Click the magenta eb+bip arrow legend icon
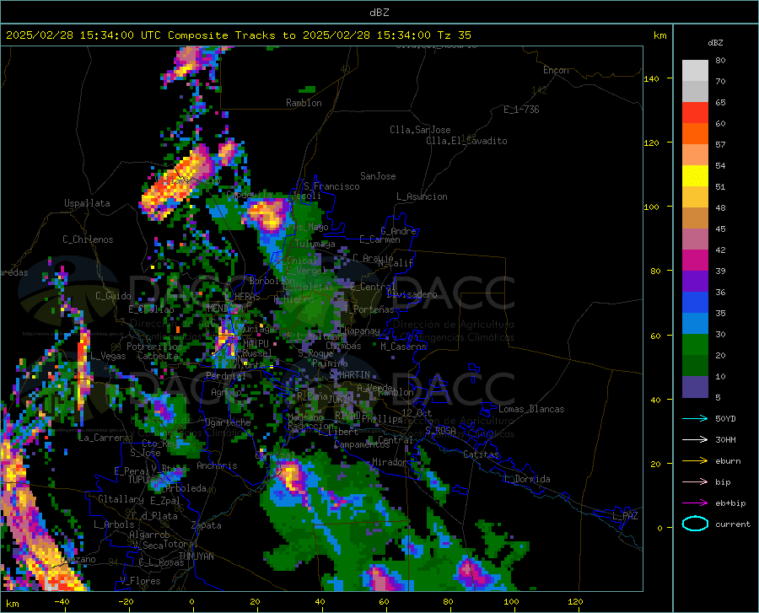759x613 pixels. (x=695, y=503)
